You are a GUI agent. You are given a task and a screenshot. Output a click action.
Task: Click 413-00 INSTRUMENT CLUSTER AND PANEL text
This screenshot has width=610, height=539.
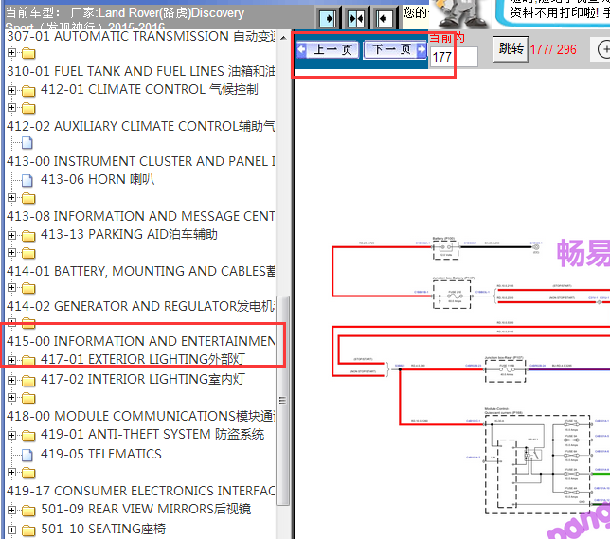[x=141, y=161]
